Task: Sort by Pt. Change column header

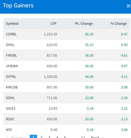Action: click(x=84, y=24)
